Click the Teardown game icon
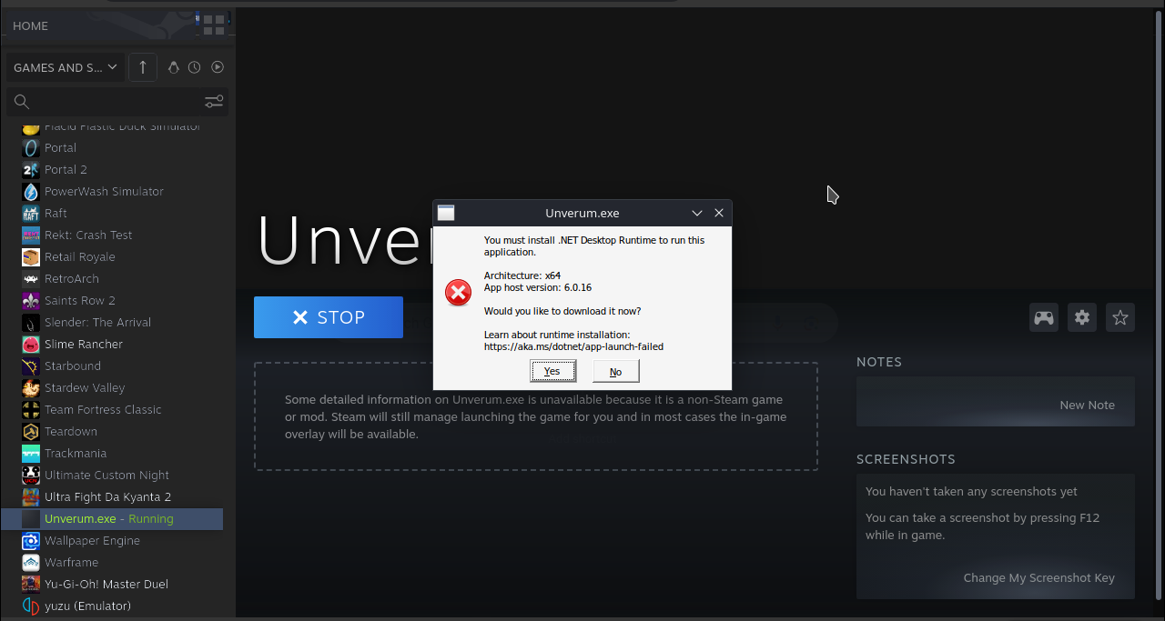 tap(31, 431)
